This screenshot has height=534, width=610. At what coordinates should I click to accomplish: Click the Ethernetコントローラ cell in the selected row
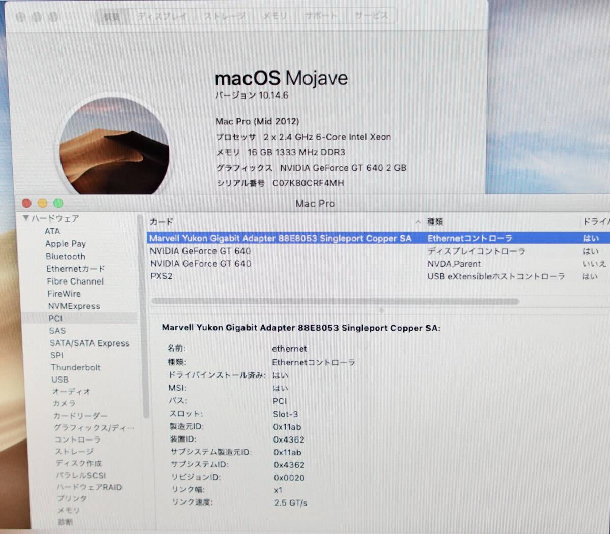pyautogui.click(x=470, y=238)
